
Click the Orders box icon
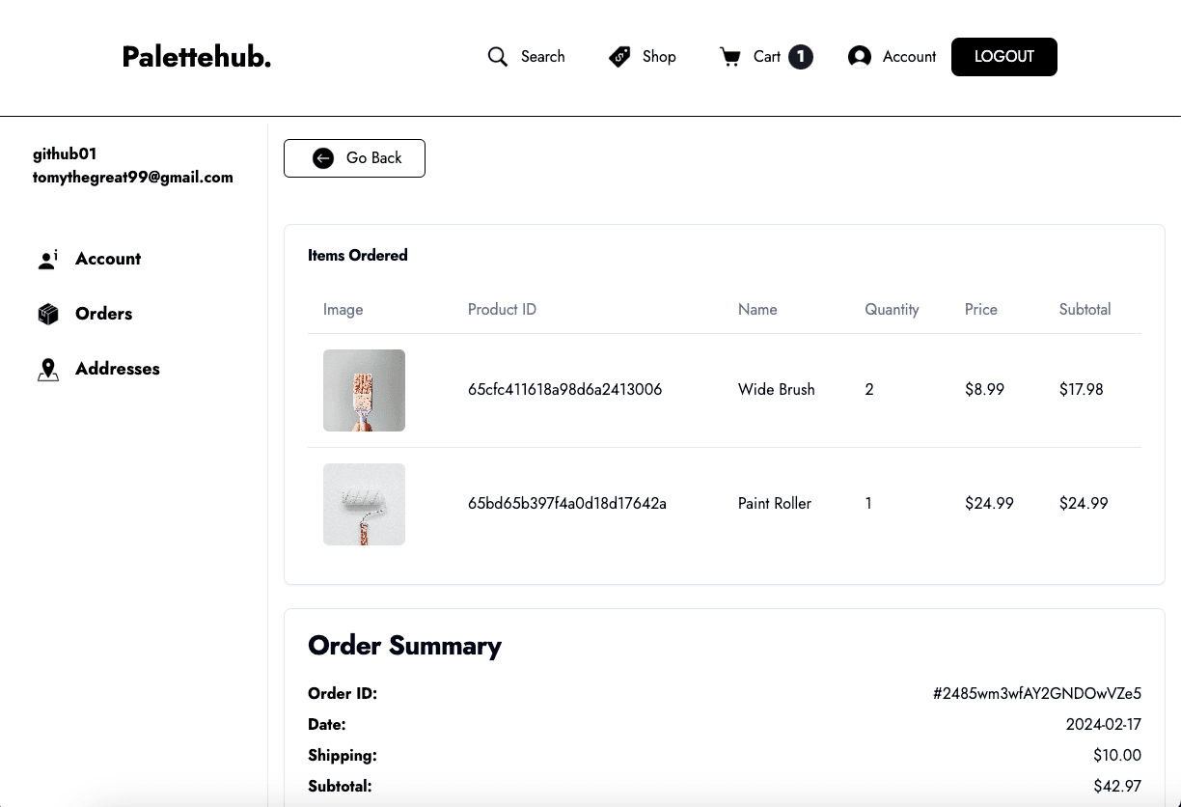click(x=48, y=315)
